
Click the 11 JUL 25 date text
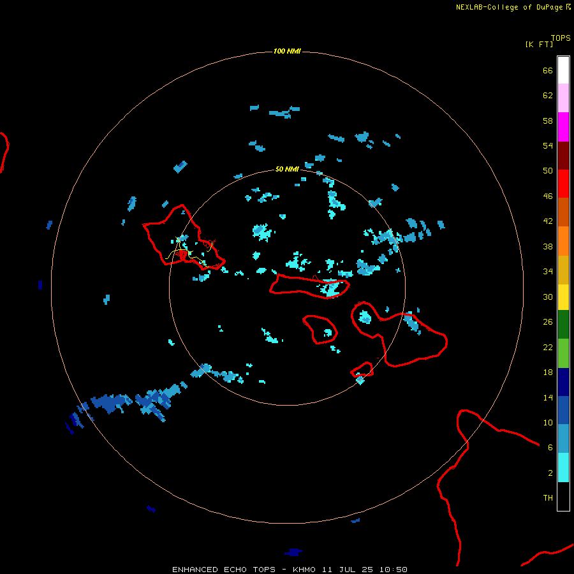(x=348, y=570)
